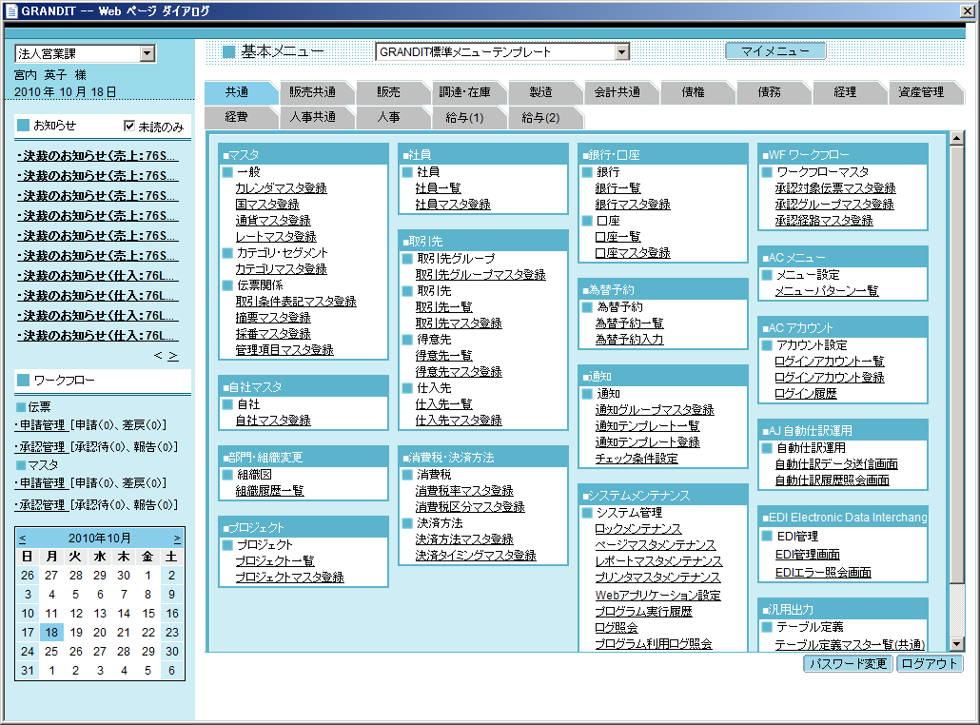Go to next month in calendar
This screenshot has width=980, height=725.
(177, 539)
